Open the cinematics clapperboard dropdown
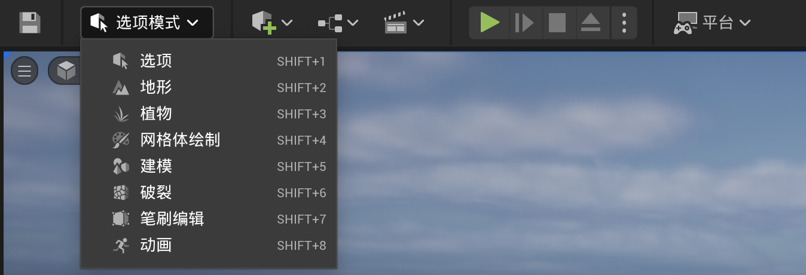The height and width of the screenshot is (275, 806). 404,23
